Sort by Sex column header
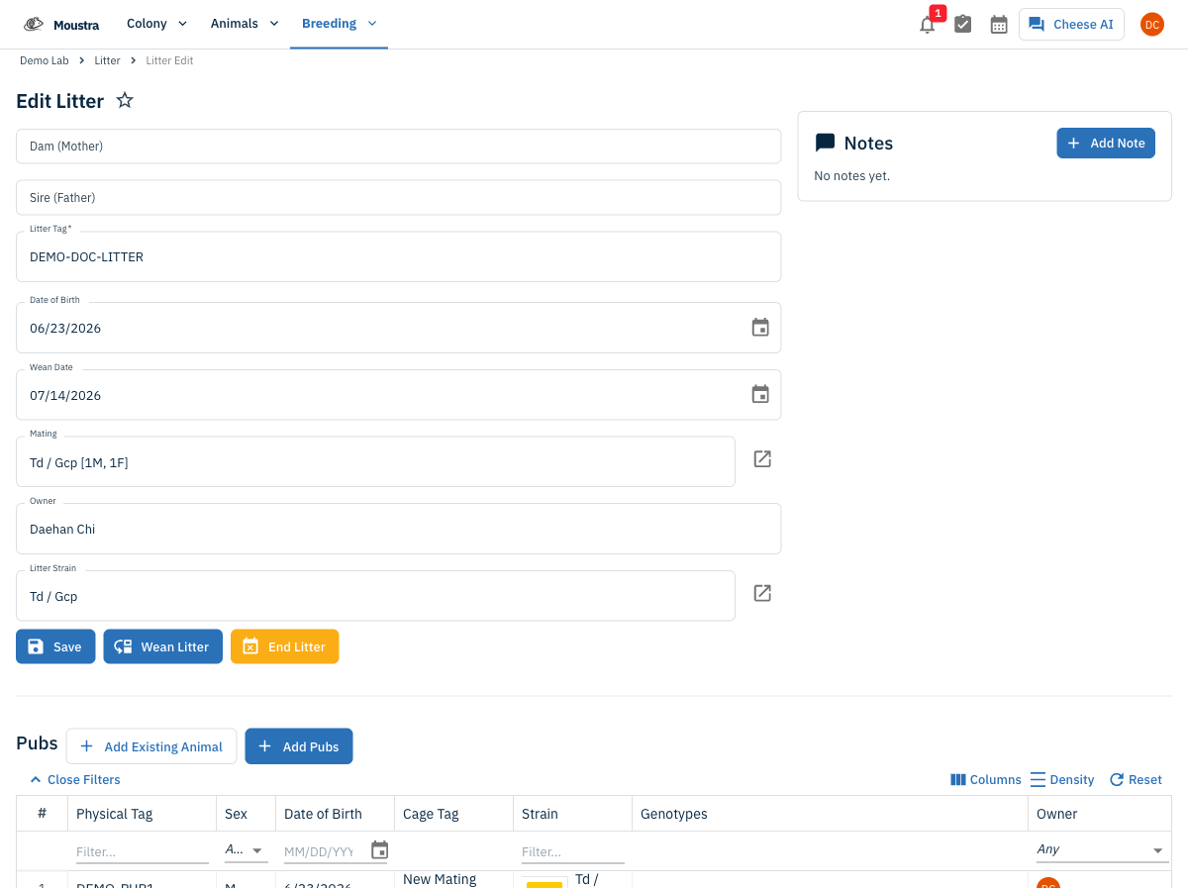 coord(246,814)
